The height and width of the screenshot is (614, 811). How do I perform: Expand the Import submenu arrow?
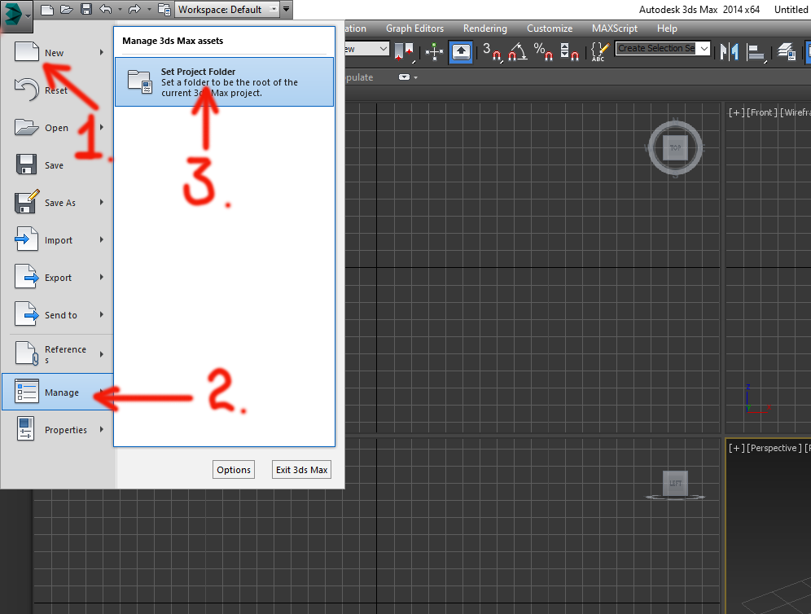[x=102, y=239]
